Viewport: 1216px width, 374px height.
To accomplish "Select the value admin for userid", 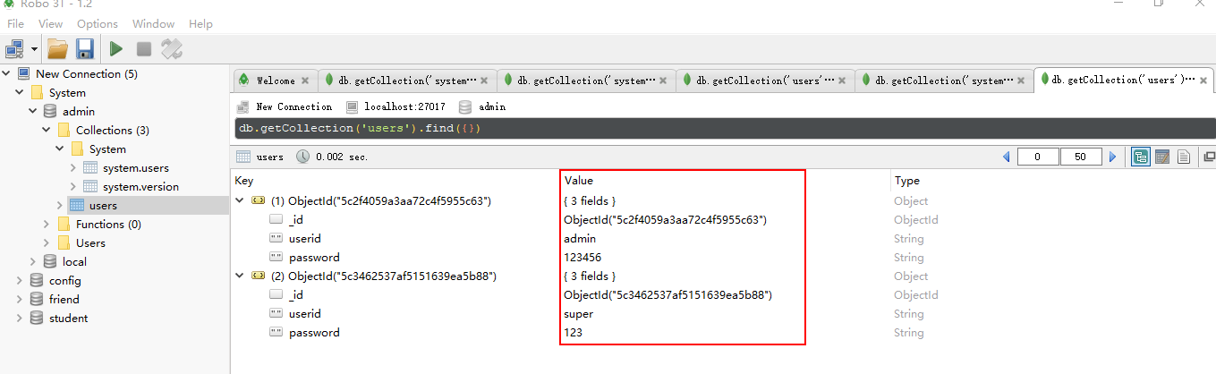I will click(580, 238).
